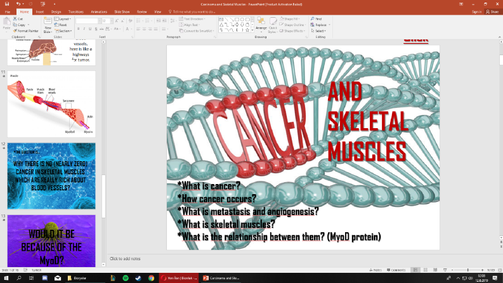Switch to the Insert tab
The image size is (503, 283).
pos(40,11)
